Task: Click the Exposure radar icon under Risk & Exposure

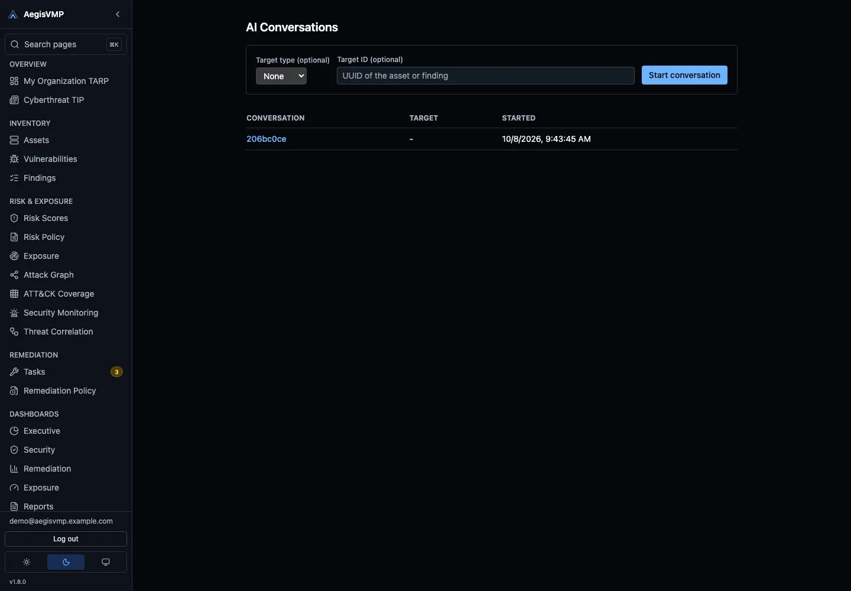Action: [x=14, y=256]
